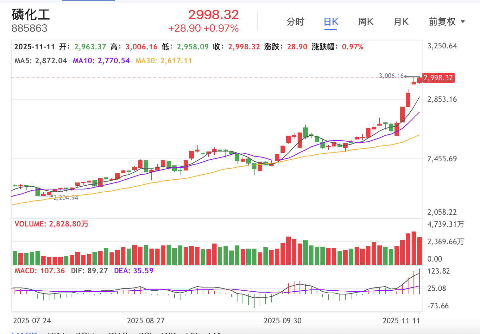Select the 日K daily chart tab
The width and height of the screenshot is (480, 334).
tap(331, 22)
